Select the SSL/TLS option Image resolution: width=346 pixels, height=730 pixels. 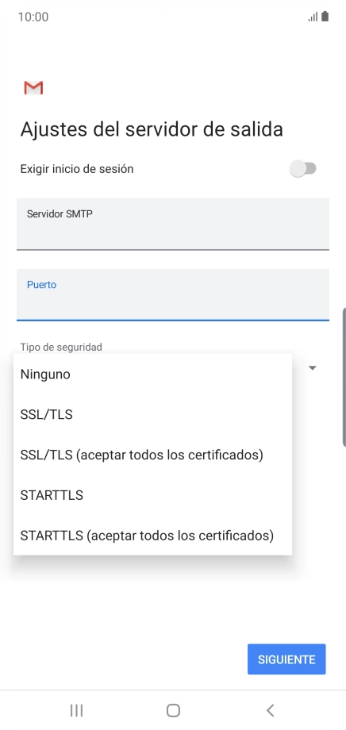click(x=152, y=414)
